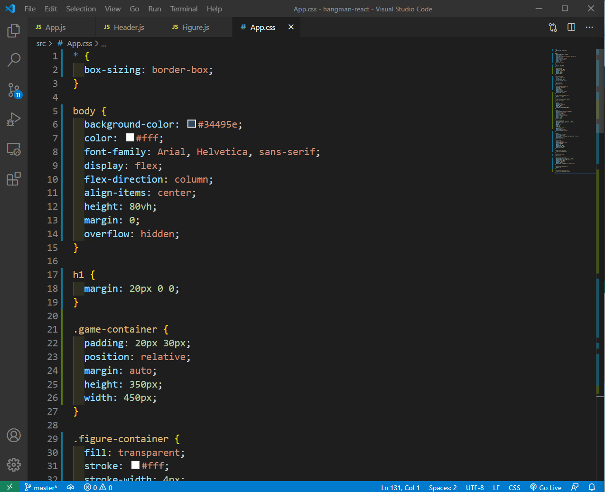Image resolution: width=605 pixels, height=492 pixels.
Task: Open the Go menu
Action: (x=134, y=9)
